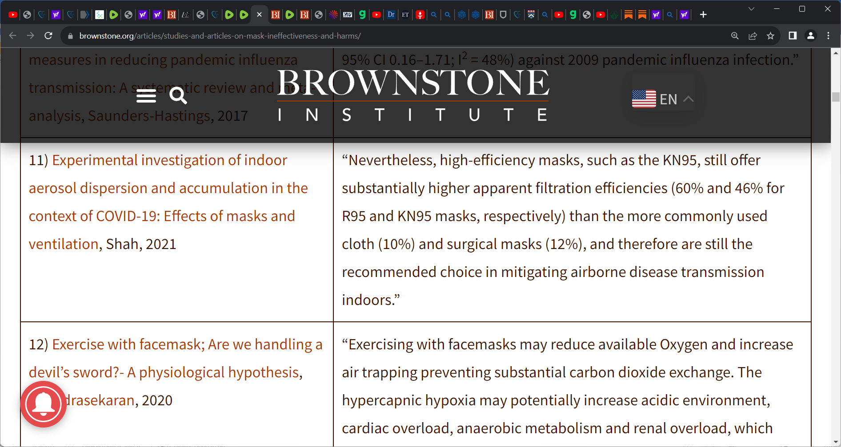841x447 pixels.
Task: Open the Chrome profile avatar
Action: pyautogui.click(x=811, y=36)
